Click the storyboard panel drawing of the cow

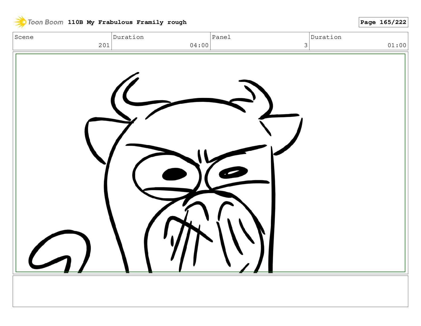[x=210, y=163]
